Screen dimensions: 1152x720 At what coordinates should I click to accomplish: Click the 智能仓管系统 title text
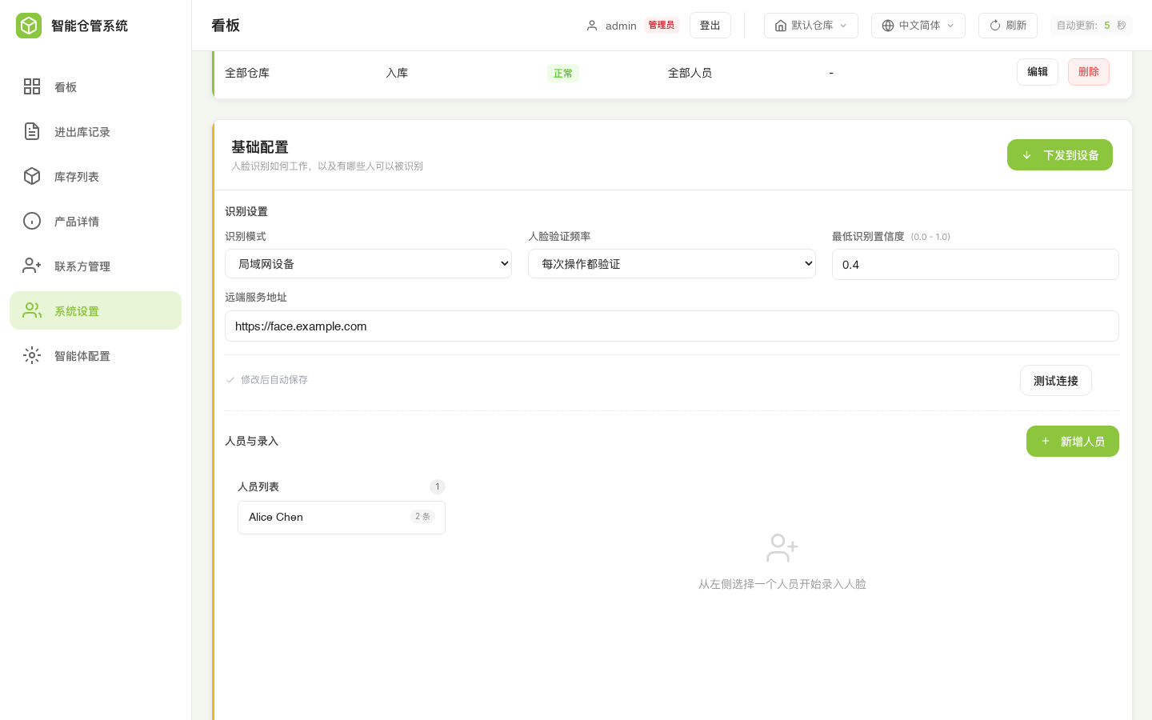pyautogui.click(x=90, y=26)
